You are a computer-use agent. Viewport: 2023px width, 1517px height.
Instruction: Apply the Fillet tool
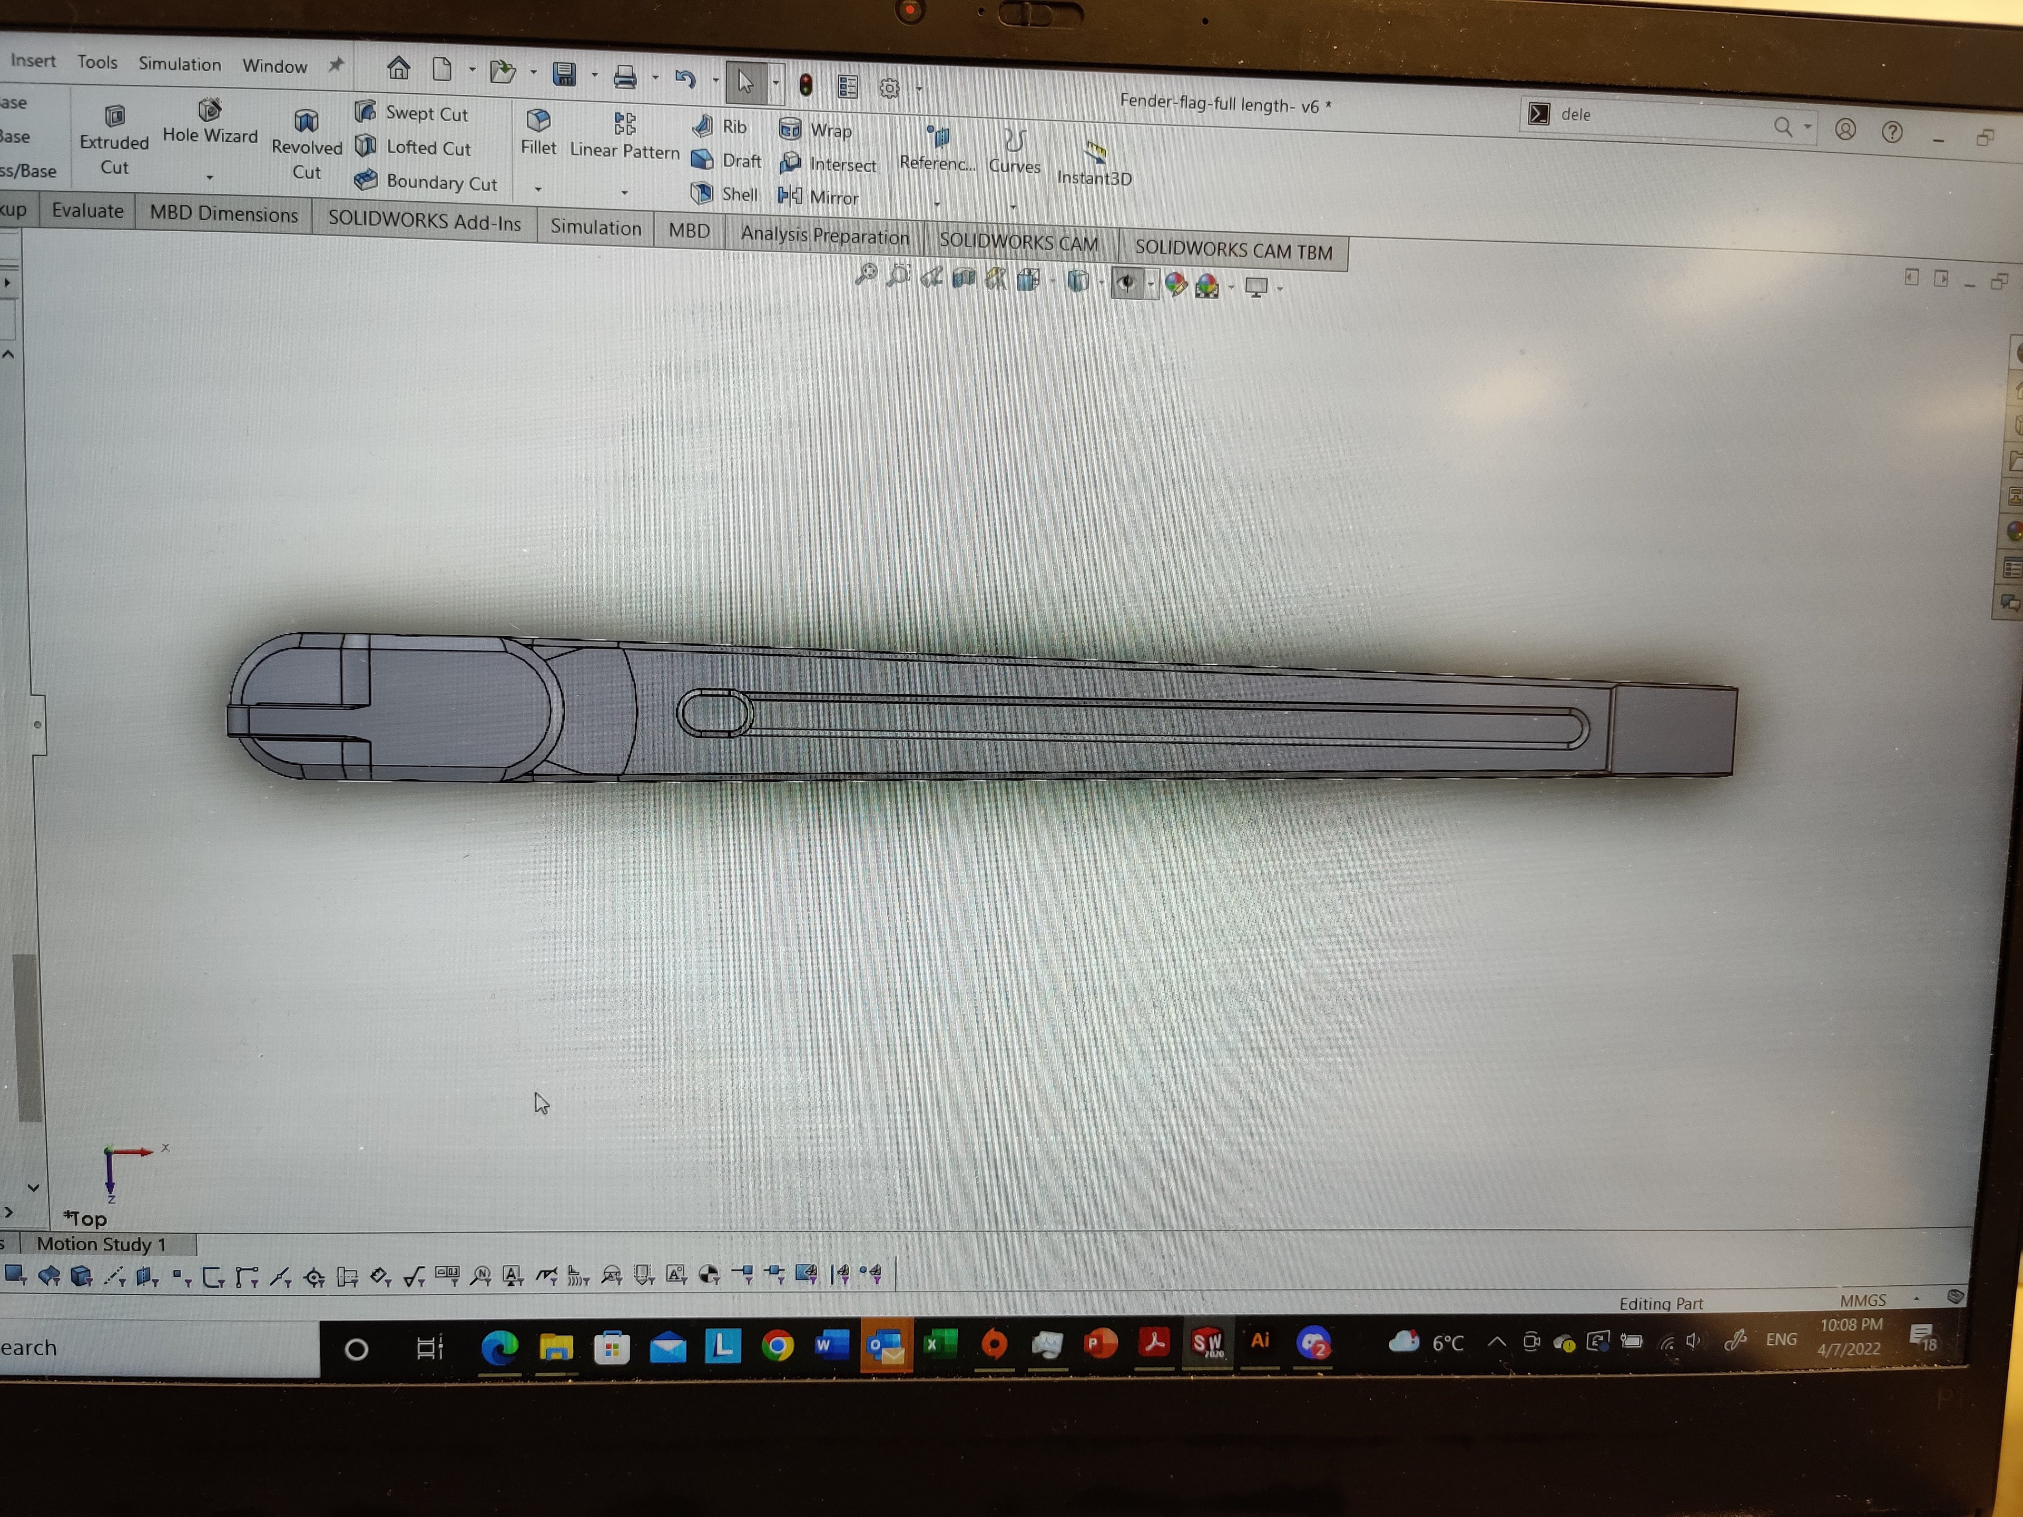538,133
